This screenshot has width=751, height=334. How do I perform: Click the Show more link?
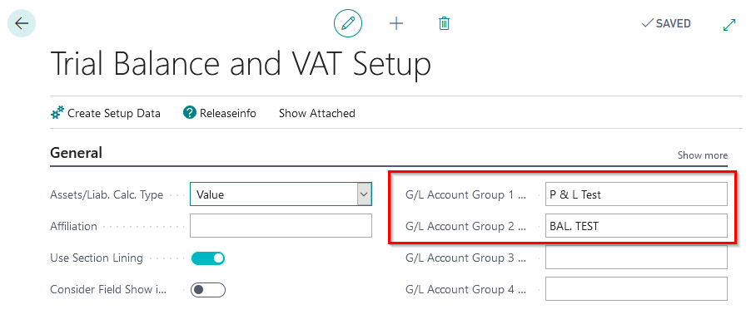(x=702, y=155)
